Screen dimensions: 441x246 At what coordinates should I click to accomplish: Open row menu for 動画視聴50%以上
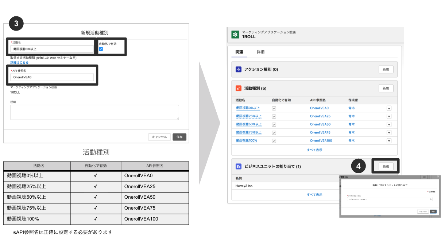pyautogui.click(x=389, y=124)
